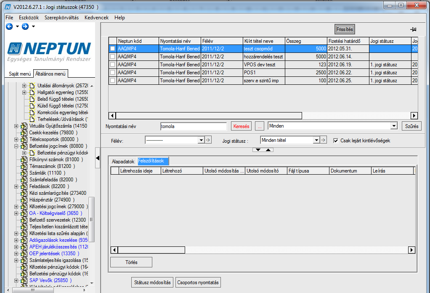
Task: Expand the Virtuális Gyűjtőszámla node
Action: click(x=16, y=126)
